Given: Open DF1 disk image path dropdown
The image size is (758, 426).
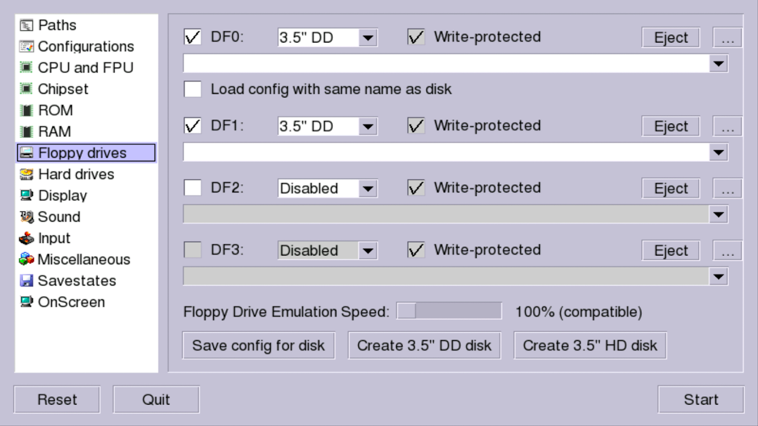Looking at the screenshot, I should click(719, 152).
